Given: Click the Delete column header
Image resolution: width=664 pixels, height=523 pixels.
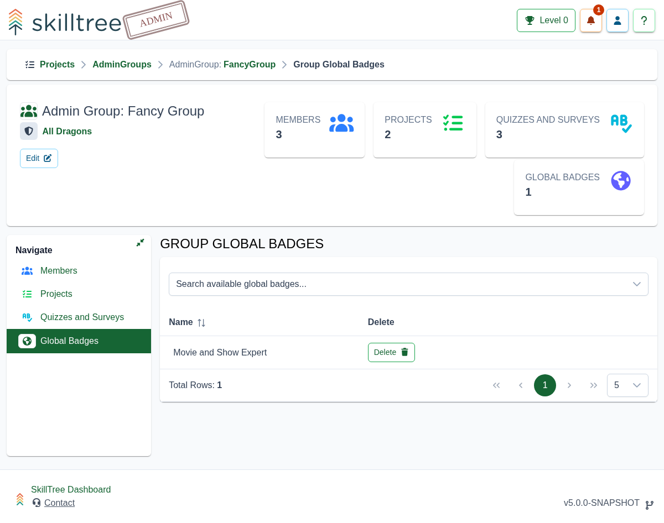Looking at the screenshot, I should [381, 322].
